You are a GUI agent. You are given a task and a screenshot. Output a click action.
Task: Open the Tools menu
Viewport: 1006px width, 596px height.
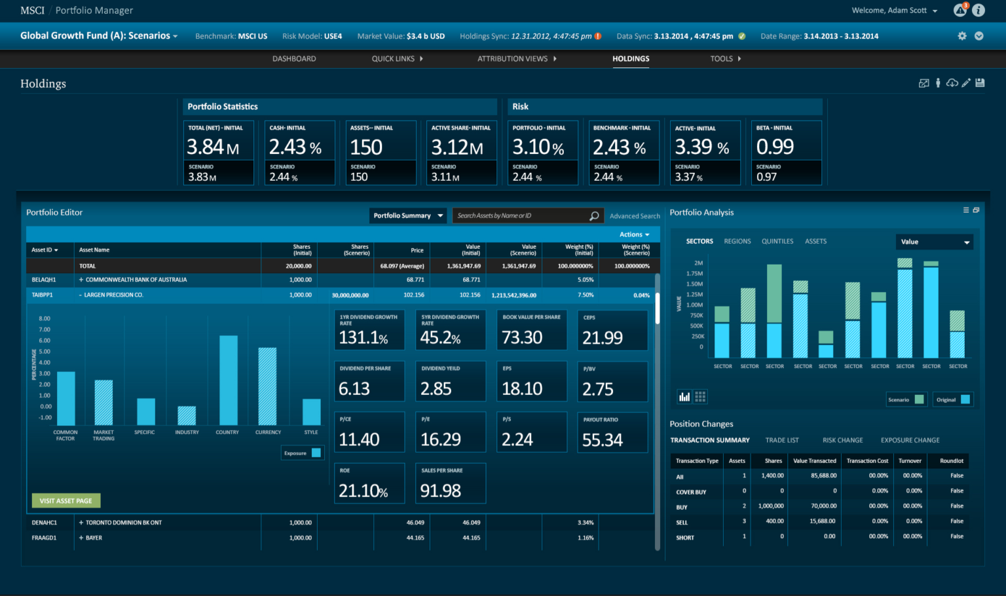726,59
